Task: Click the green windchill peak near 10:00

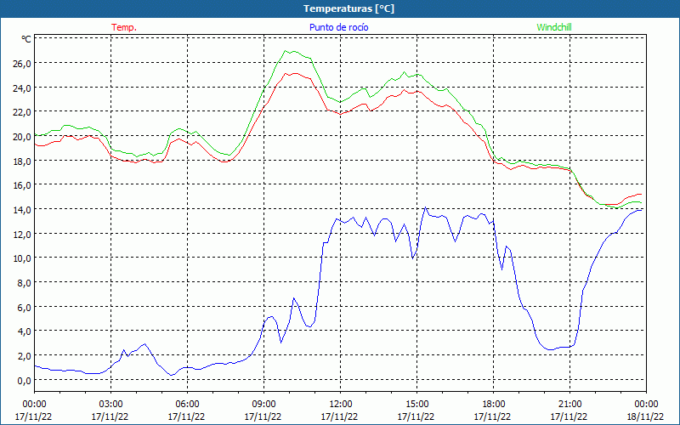Action: (x=286, y=51)
